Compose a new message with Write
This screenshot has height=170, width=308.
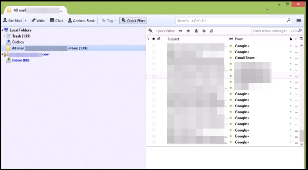click(x=38, y=20)
